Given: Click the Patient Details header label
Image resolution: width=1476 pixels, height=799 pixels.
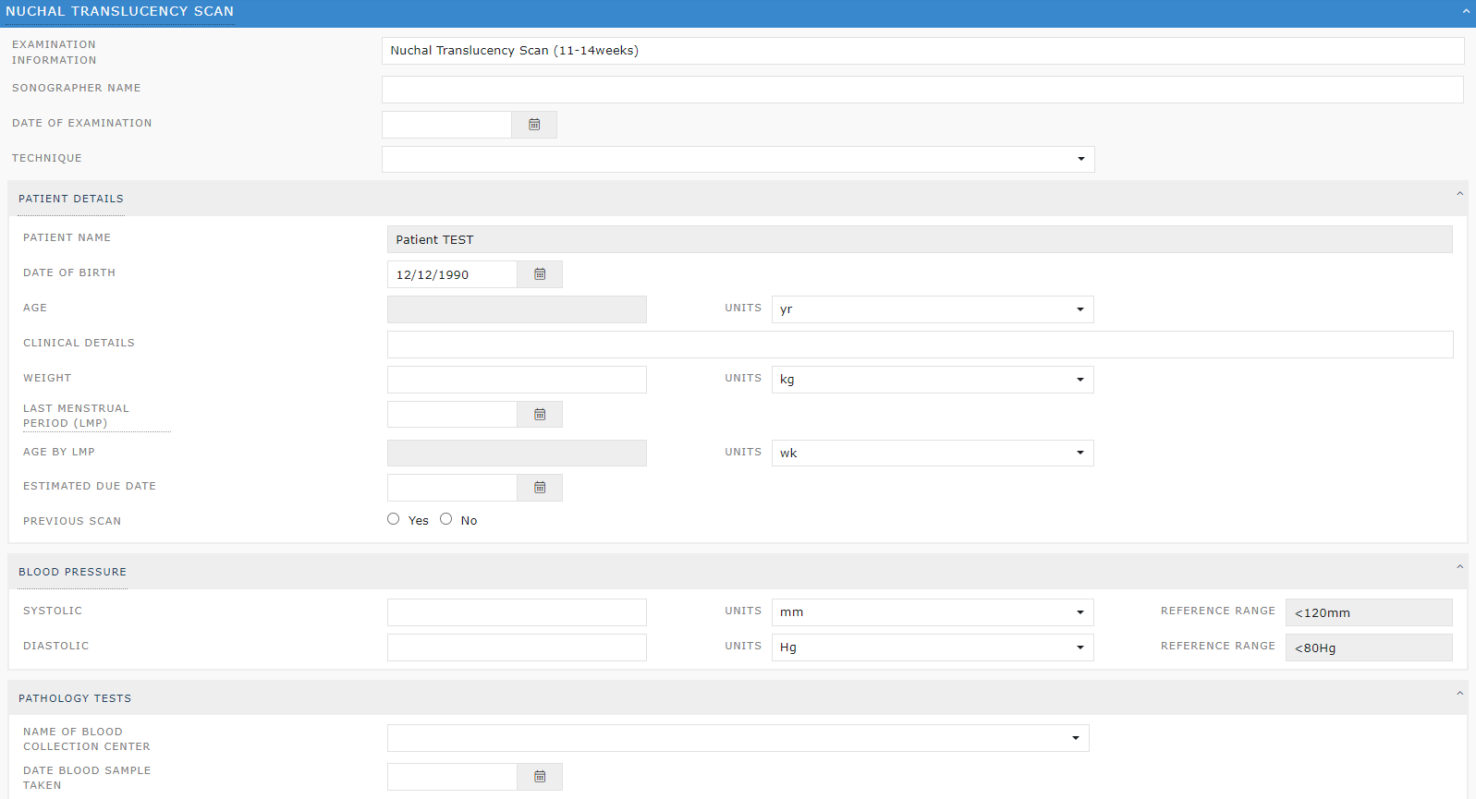Looking at the screenshot, I should click(x=71, y=199).
